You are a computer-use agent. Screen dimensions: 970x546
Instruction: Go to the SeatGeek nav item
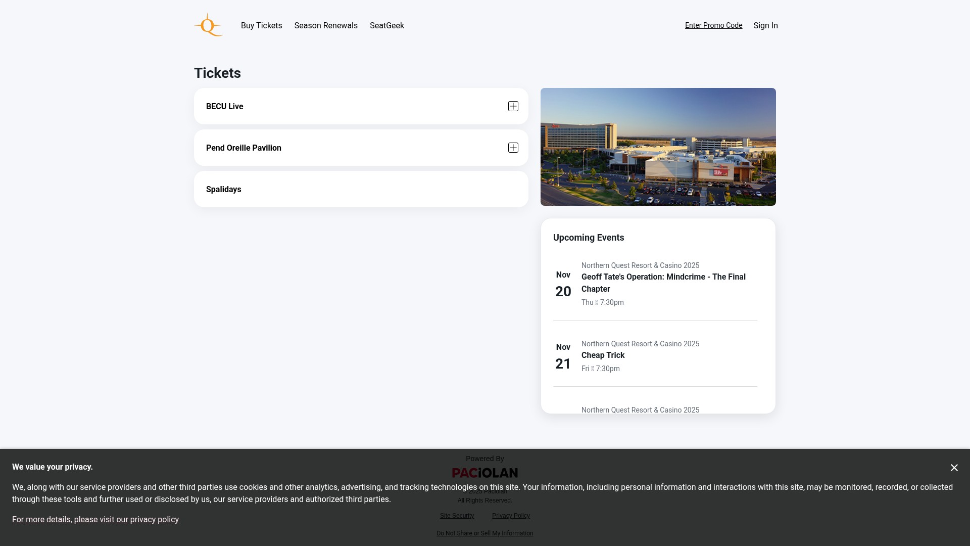click(x=387, y=25)
